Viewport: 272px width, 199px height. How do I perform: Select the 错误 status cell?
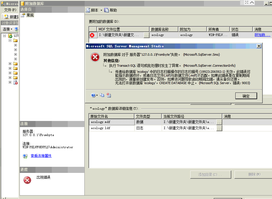coord(241,35)
